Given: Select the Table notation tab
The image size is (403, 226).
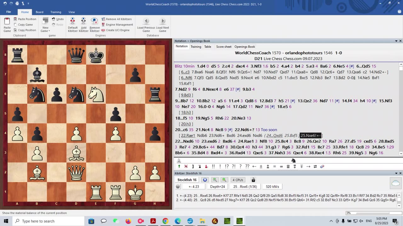Looking at the screenshot, I should click(x=208, y=46).
